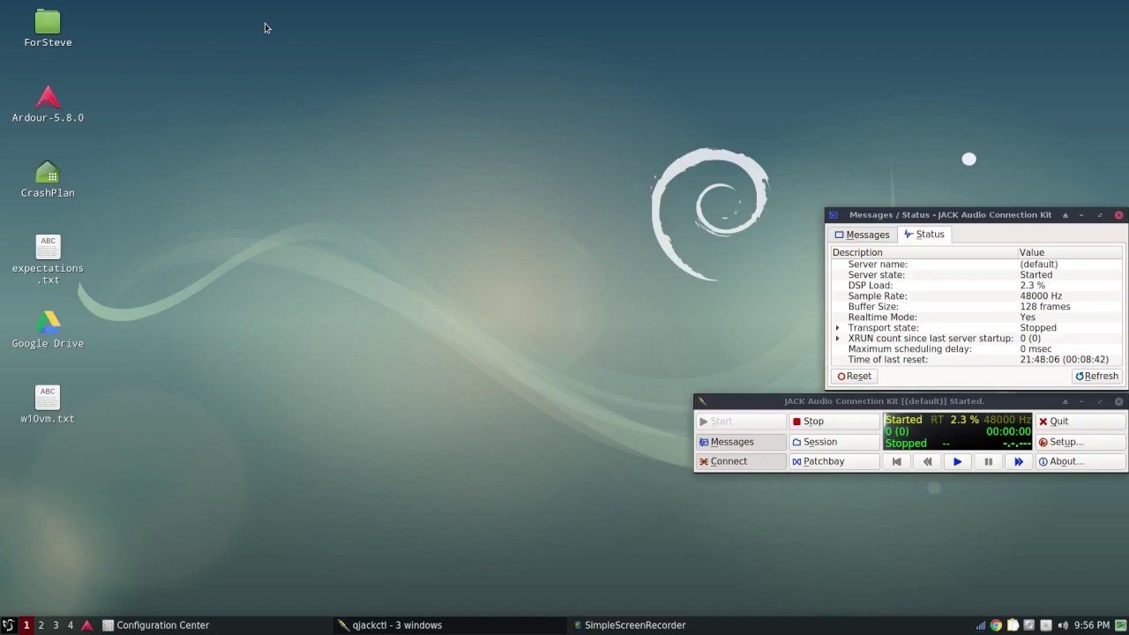
Task: Switch to workspace 2
Action: [41, 625]
